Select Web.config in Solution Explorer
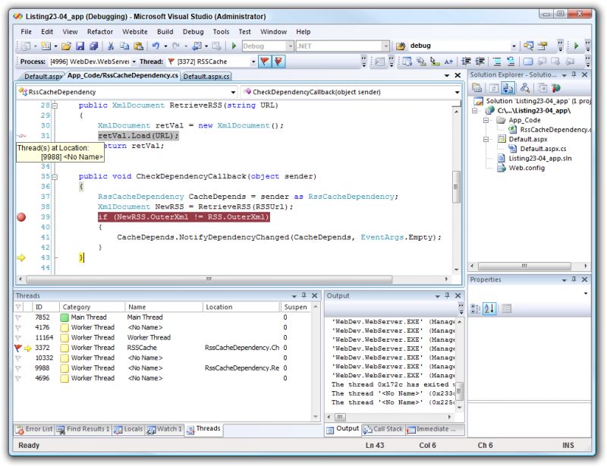This screenshot has width=607, height=467. pyautogui.click(x=526, y=169)
